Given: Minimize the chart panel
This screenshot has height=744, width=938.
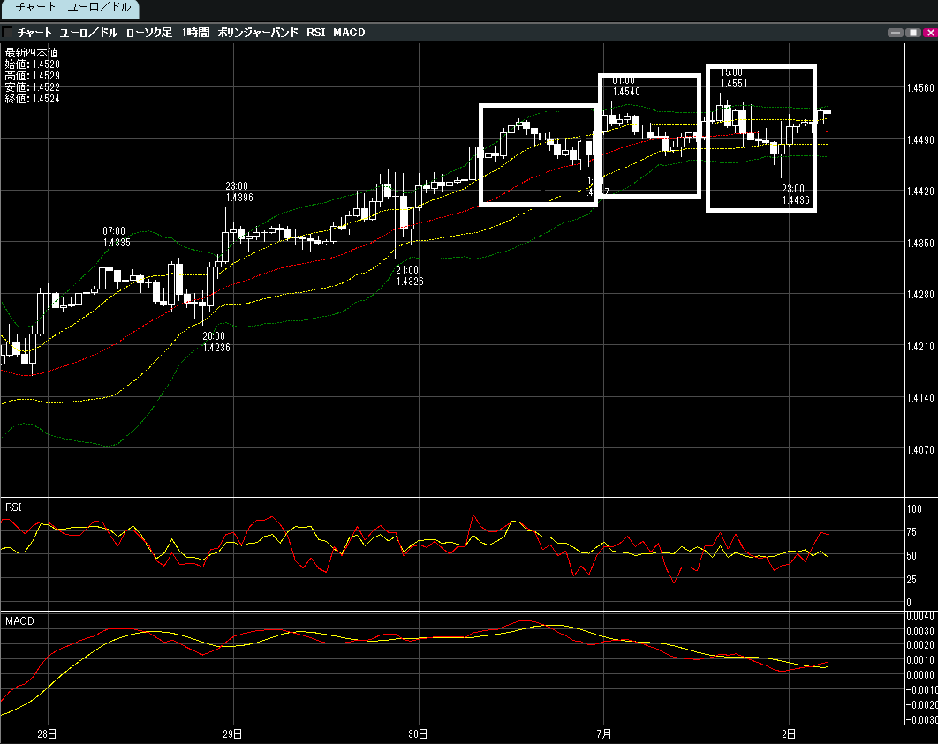Looking at the screenshot, I should (896, 33).
